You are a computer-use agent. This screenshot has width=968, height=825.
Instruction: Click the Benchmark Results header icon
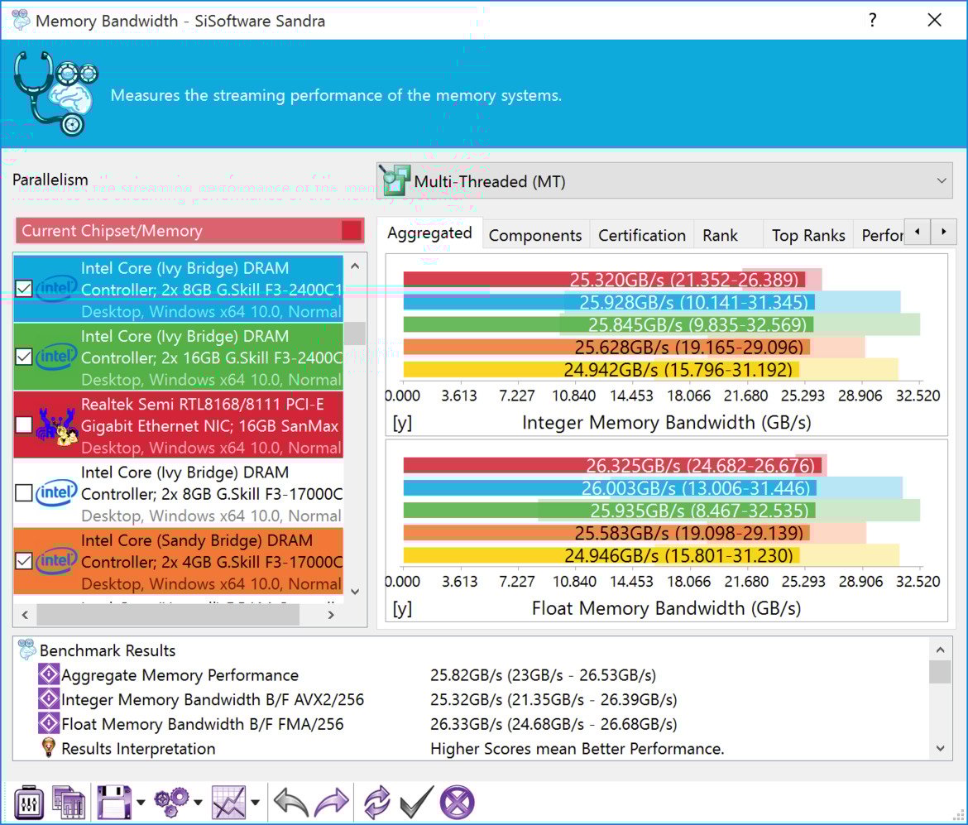(x=26, y=650)
